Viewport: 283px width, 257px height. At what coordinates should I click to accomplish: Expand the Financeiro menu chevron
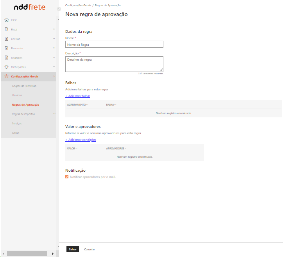point(54,48)
